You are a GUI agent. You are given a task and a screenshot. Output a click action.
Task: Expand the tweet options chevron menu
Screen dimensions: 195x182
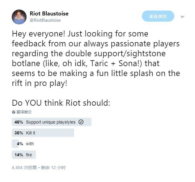coord(182,17)
